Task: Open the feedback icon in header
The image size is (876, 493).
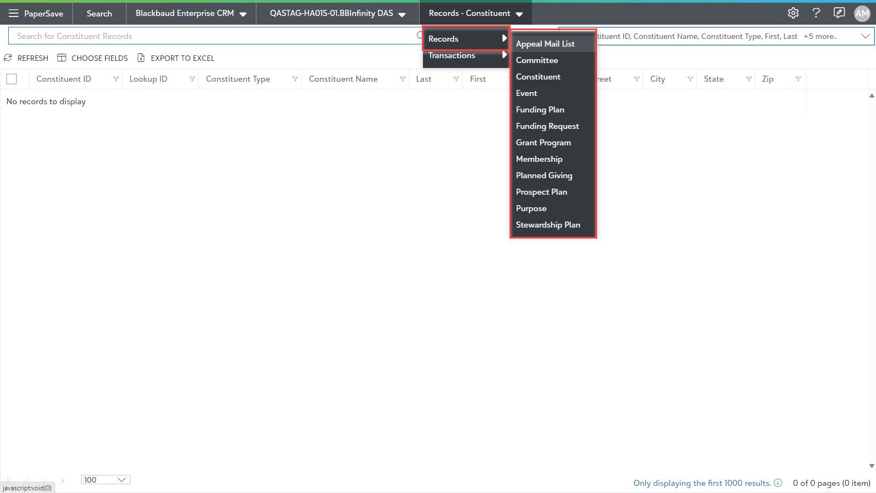Action: 839,13
